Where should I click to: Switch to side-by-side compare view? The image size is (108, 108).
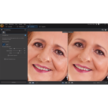point(33,83)
